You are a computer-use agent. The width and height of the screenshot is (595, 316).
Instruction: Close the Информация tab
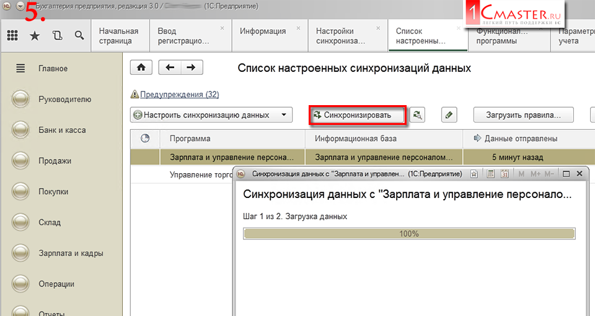[x=298, y=28]
